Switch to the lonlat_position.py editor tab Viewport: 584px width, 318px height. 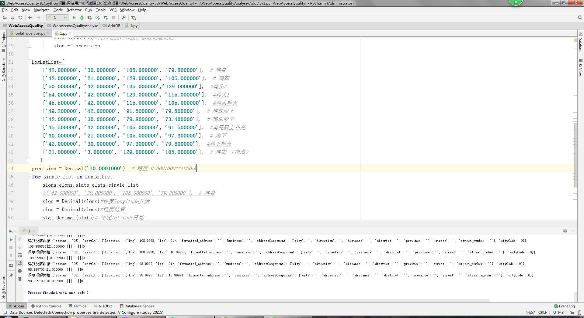(x=30, y=33)
